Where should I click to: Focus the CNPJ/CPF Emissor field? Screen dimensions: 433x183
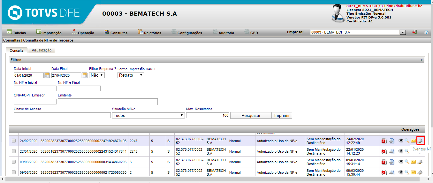(35, 102)
